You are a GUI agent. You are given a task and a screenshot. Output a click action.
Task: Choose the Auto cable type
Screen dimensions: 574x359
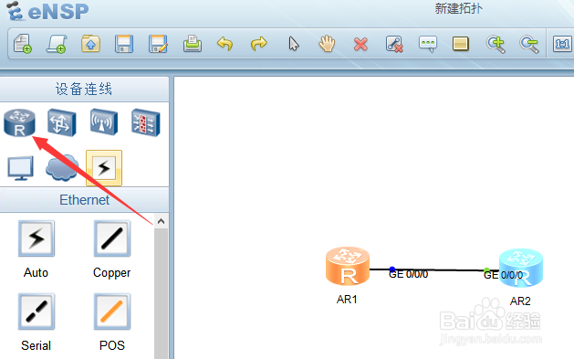click(x=37, y=238)
